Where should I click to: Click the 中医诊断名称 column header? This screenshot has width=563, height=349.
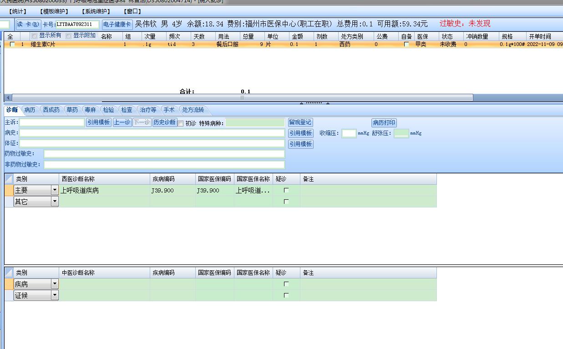point(105,273)
